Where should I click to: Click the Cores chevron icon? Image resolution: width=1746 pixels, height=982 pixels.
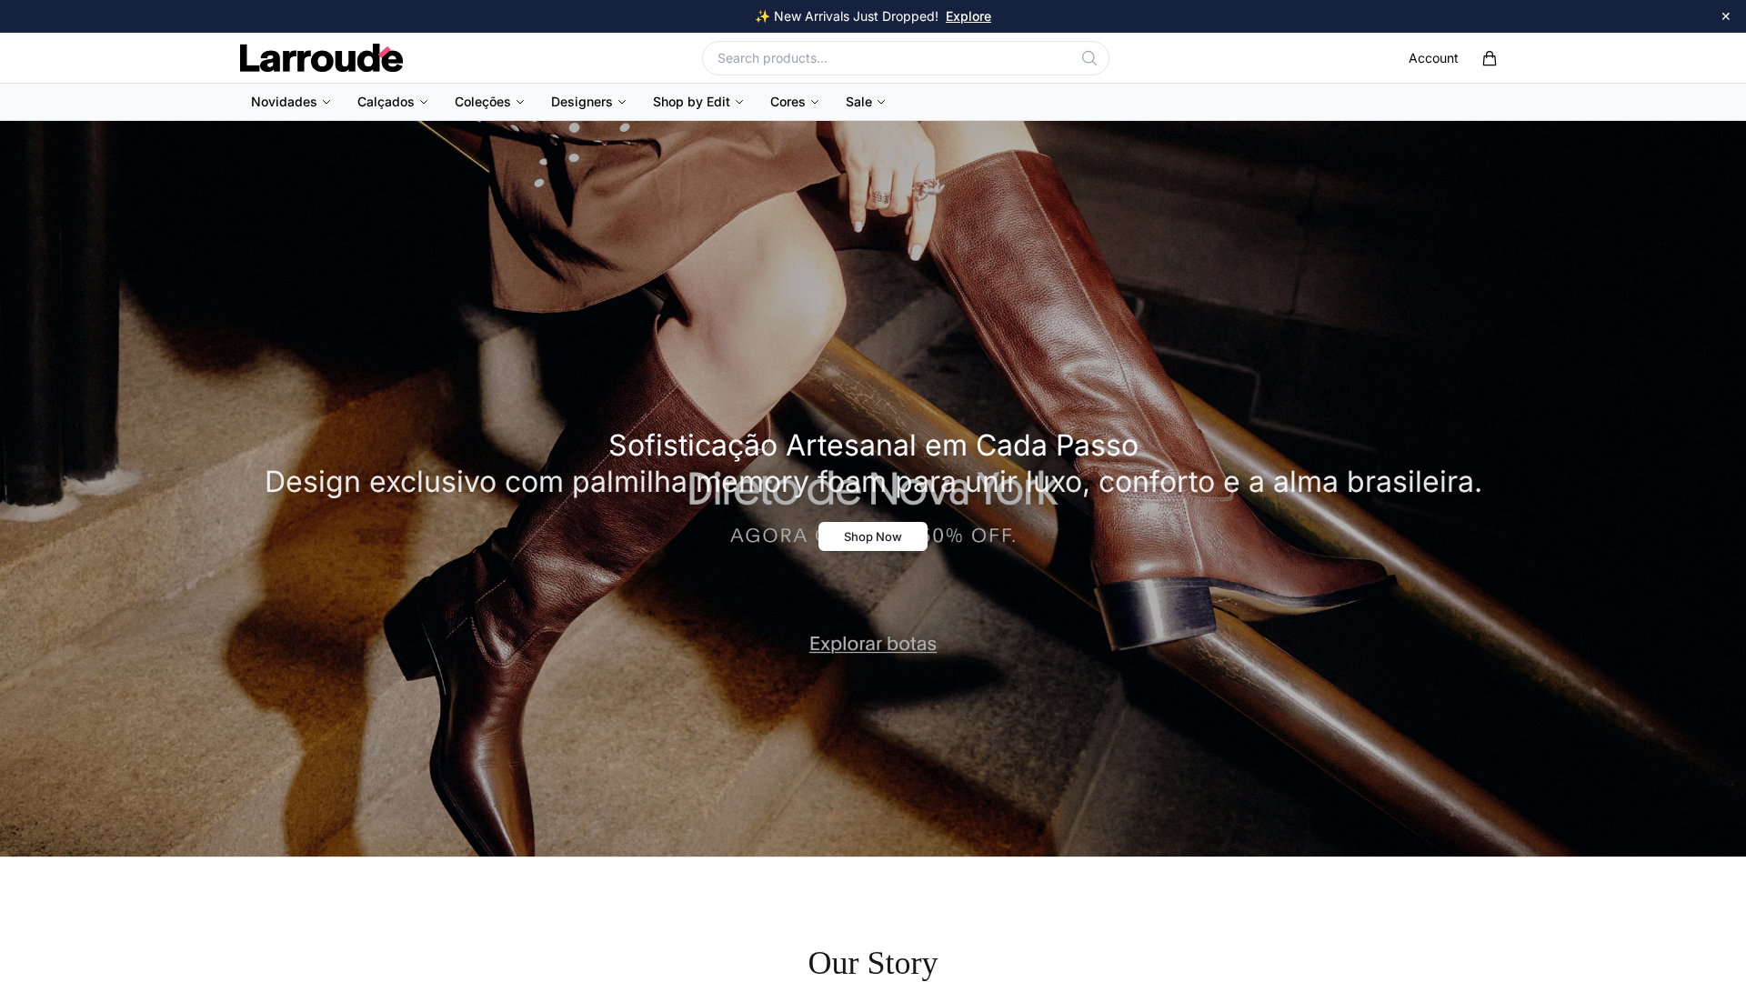point(815,102)
